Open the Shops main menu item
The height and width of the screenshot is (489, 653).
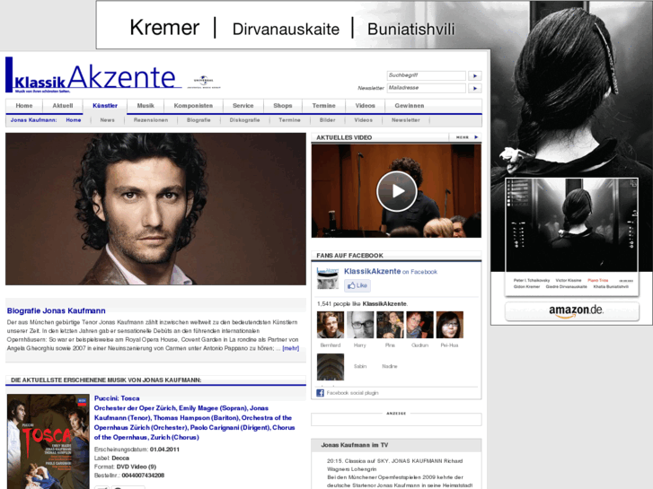[282, 106]
